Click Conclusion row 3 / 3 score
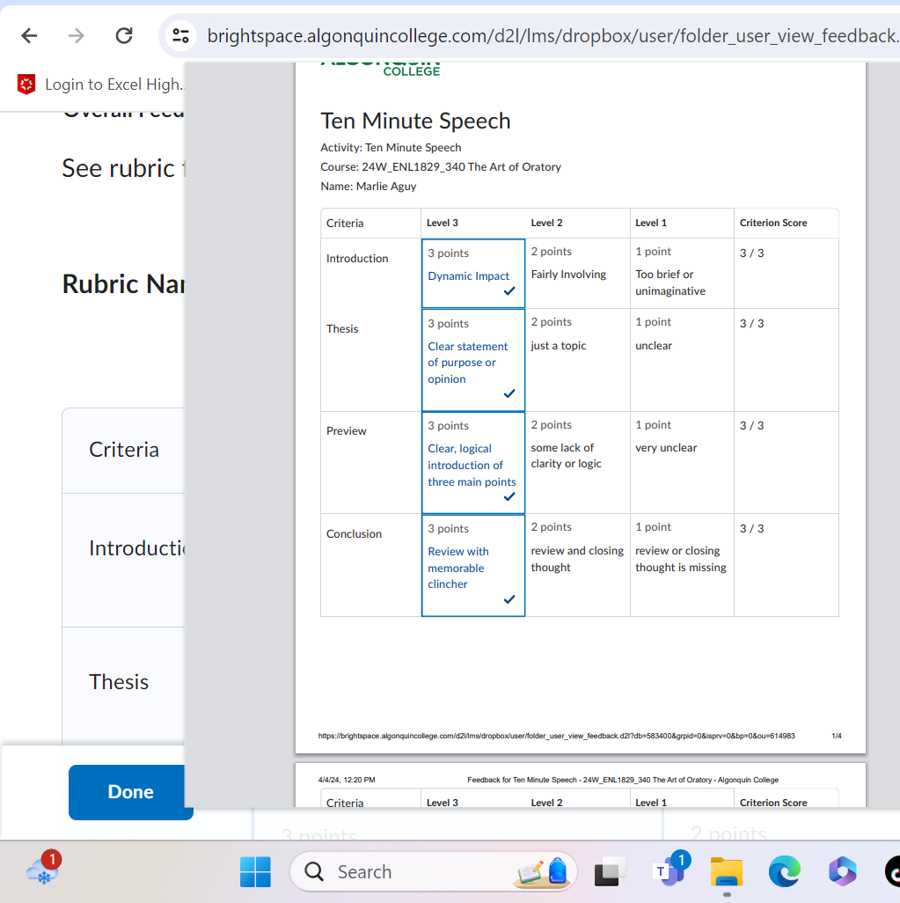 751,529
